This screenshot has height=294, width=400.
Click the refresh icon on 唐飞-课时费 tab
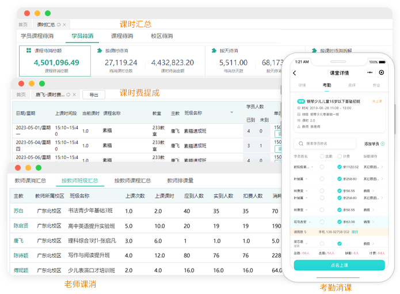click(68, 95)
